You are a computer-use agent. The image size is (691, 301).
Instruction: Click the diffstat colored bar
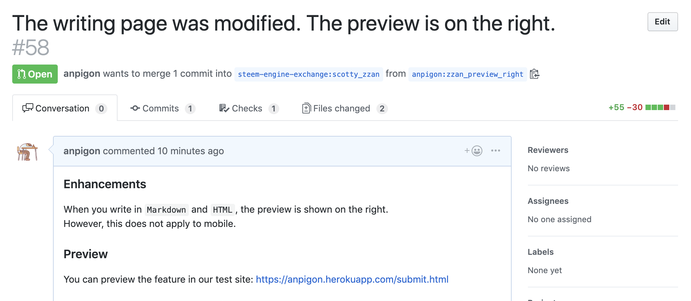coord(660,107)
